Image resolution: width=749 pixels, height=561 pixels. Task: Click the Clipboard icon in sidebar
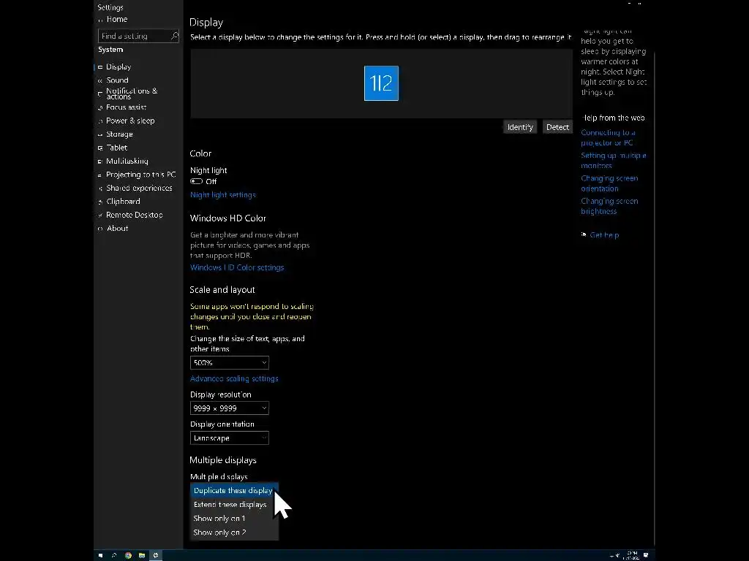(x=100, y=202)
